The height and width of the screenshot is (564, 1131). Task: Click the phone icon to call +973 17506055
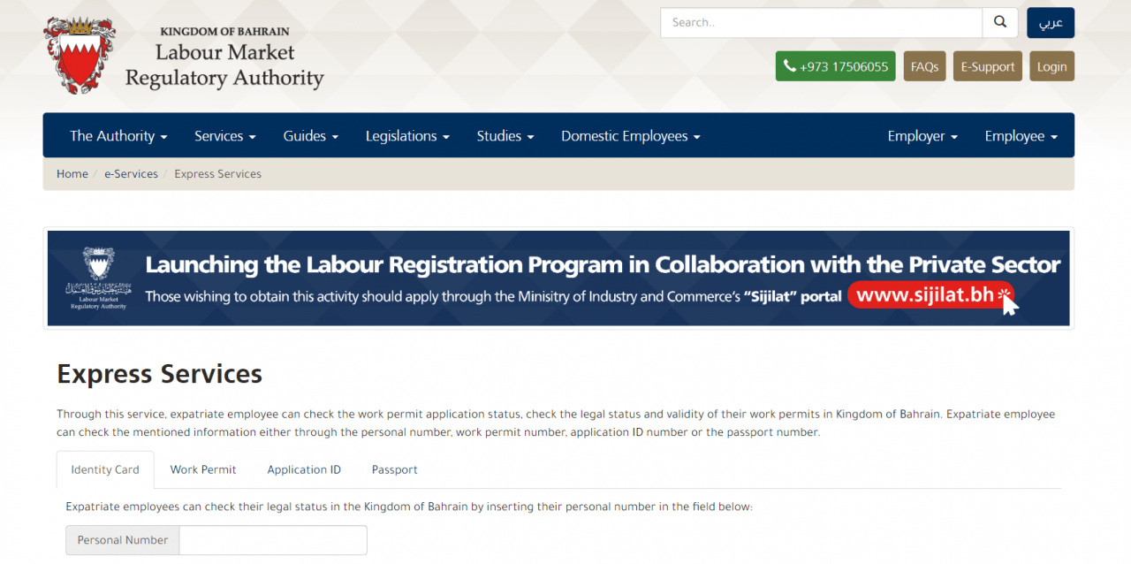pyautogui.click(x=790, y=65)
